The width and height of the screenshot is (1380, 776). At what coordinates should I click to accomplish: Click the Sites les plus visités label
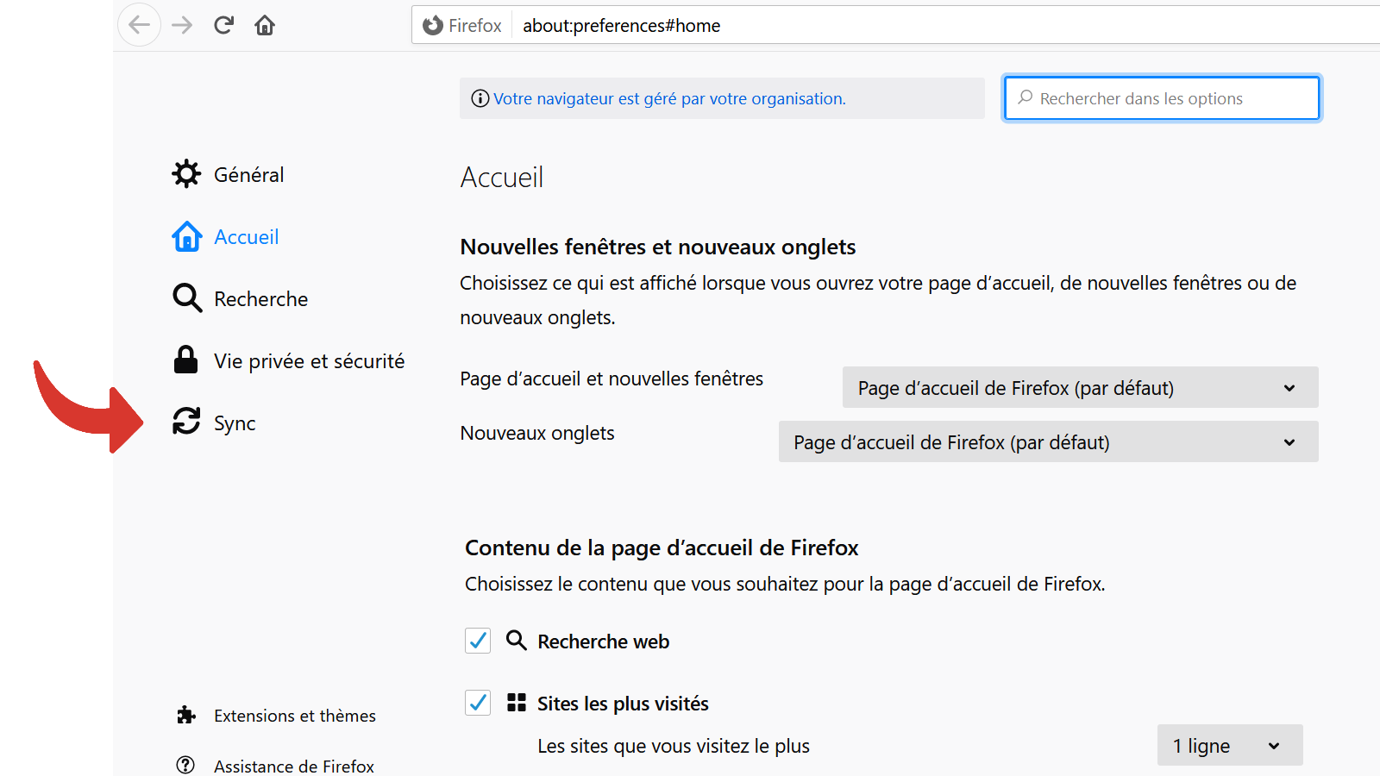[x=623, y=704]
